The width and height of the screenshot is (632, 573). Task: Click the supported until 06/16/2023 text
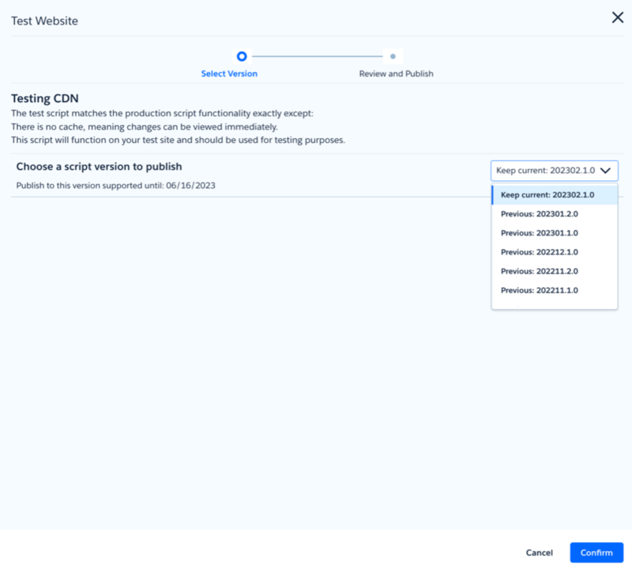pyautogui.click(x=115, y=186)
